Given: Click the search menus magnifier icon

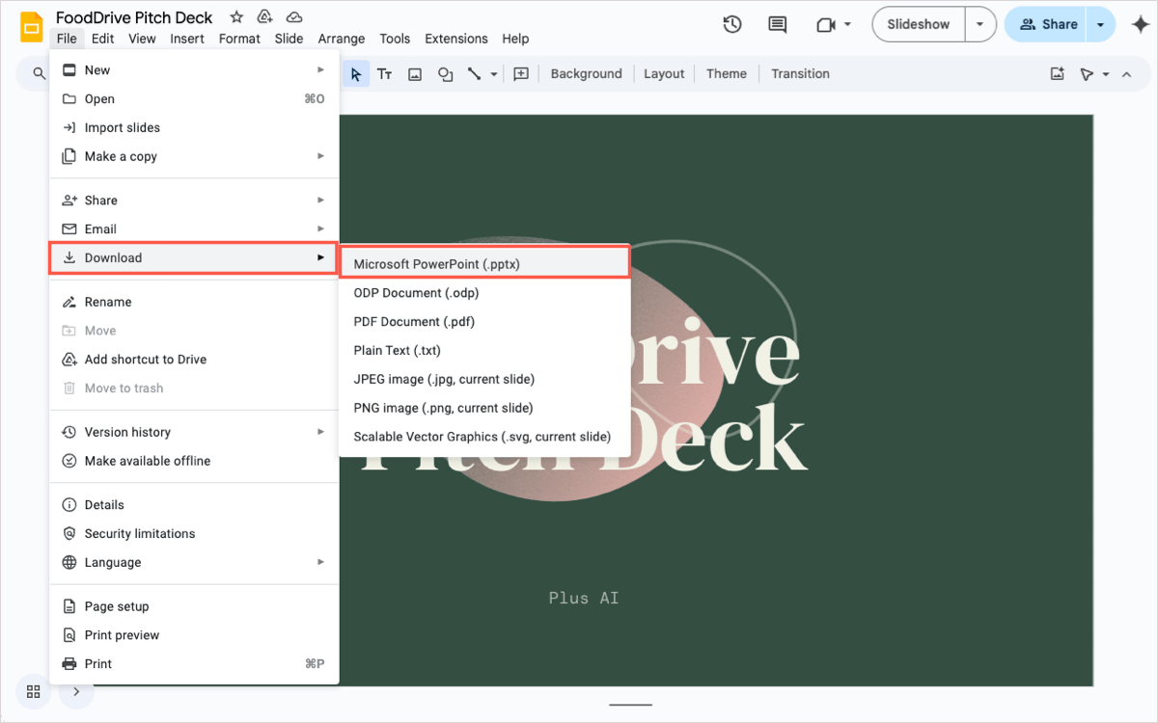Looking at the screenshot, I should click(40, 74).
